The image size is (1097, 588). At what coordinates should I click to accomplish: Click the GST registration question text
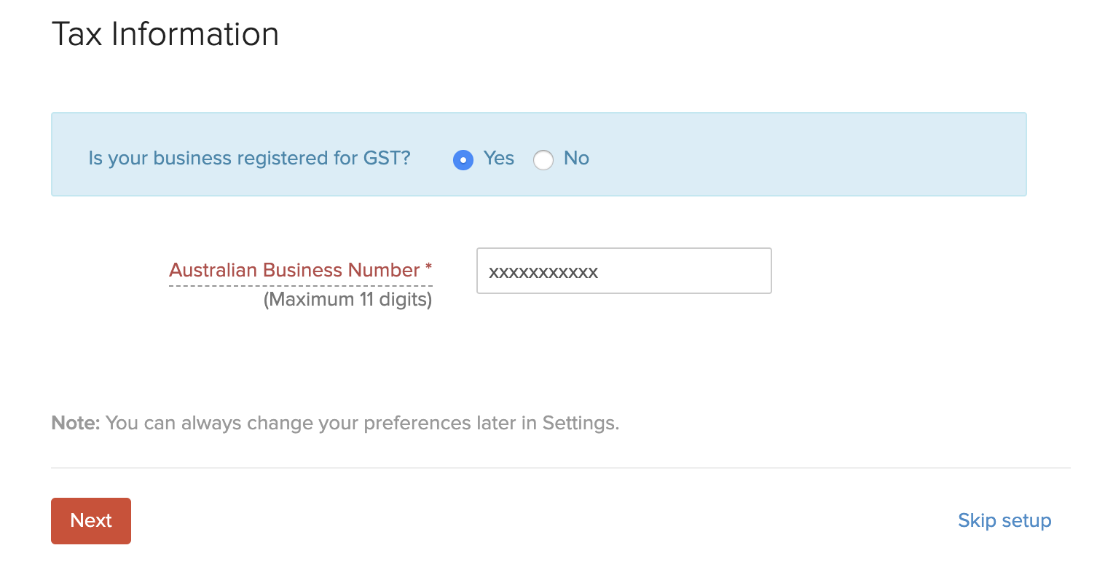(250, 158)
